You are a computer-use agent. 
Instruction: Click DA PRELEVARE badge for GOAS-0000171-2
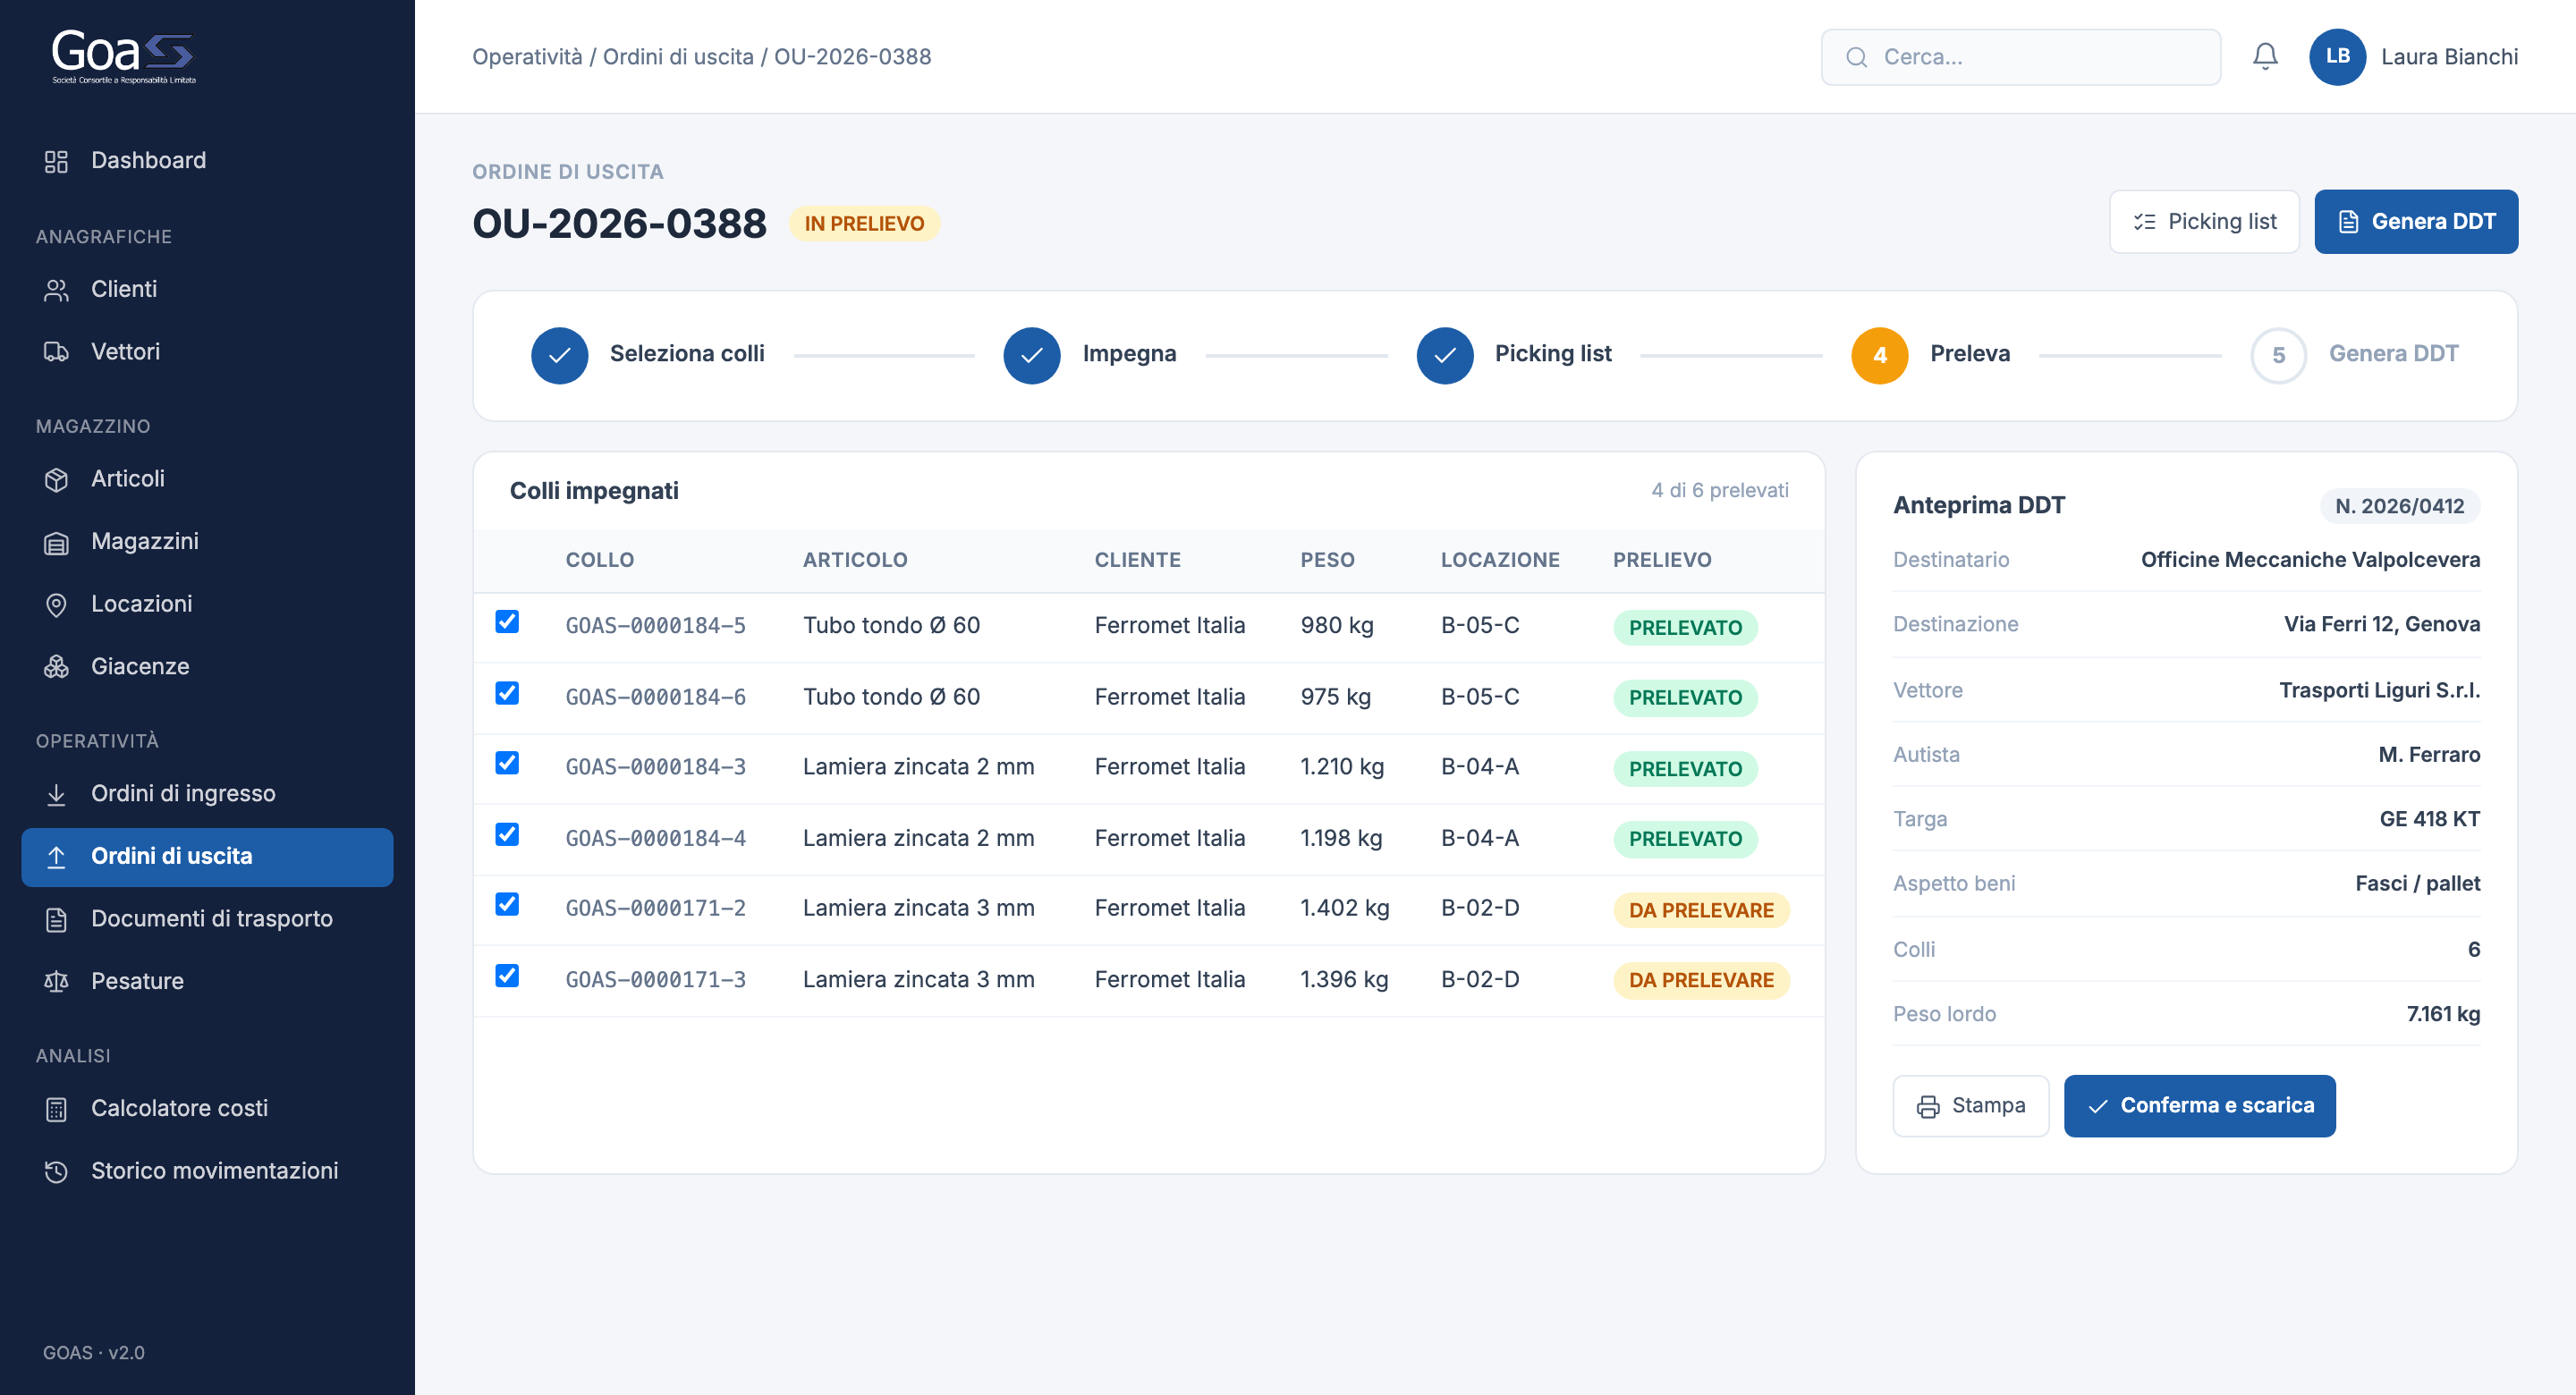[x=1701, y=910]
